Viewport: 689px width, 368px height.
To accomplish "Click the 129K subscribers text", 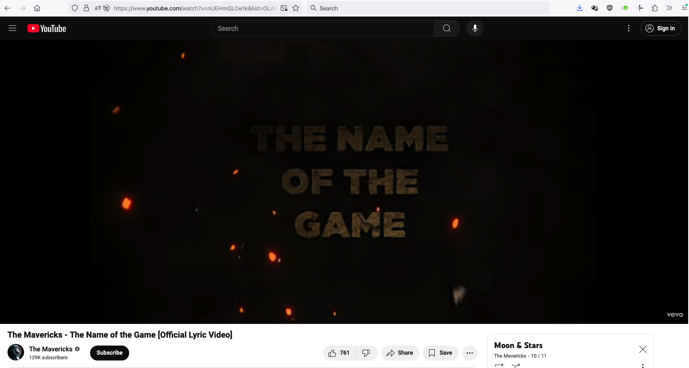I will 48,358.
